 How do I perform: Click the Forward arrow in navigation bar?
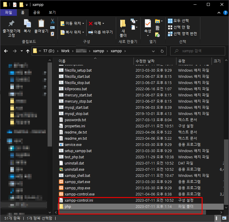[15, 51]
